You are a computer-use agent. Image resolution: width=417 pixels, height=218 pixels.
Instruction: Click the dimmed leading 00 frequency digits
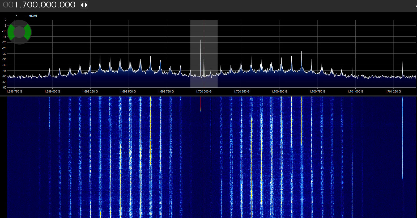8,5
